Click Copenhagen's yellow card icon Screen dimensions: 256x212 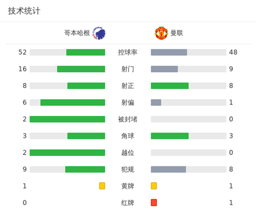[102, 186]
